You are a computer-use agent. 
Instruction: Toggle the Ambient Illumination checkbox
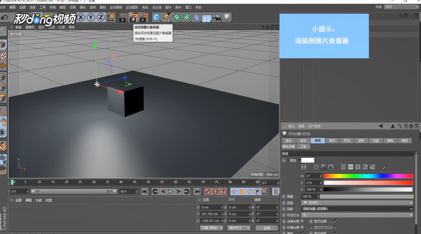[302, 227]
